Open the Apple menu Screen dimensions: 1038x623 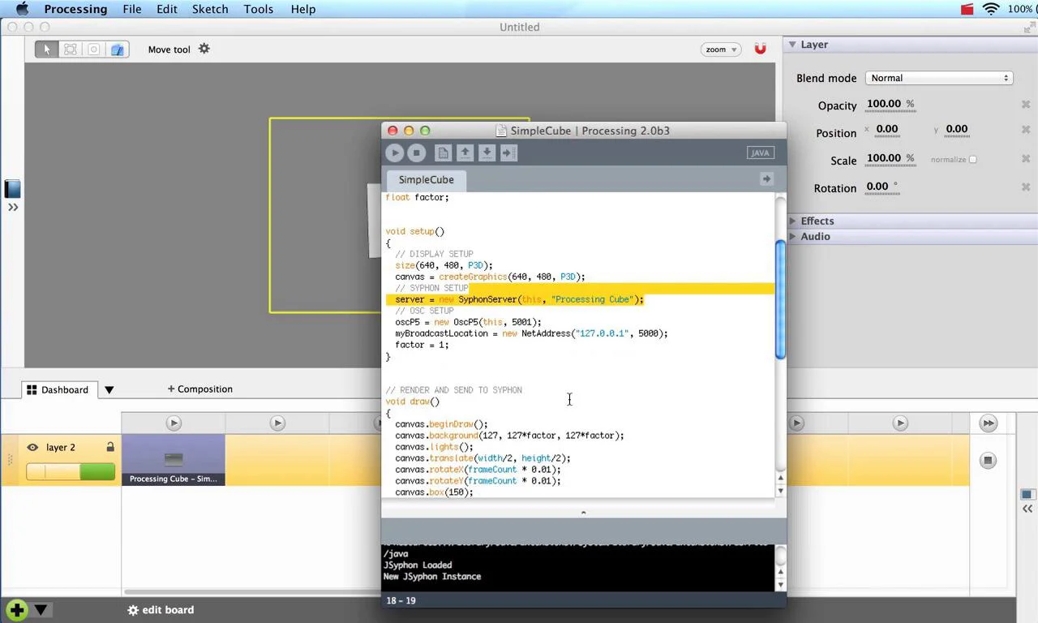[23, 9]
